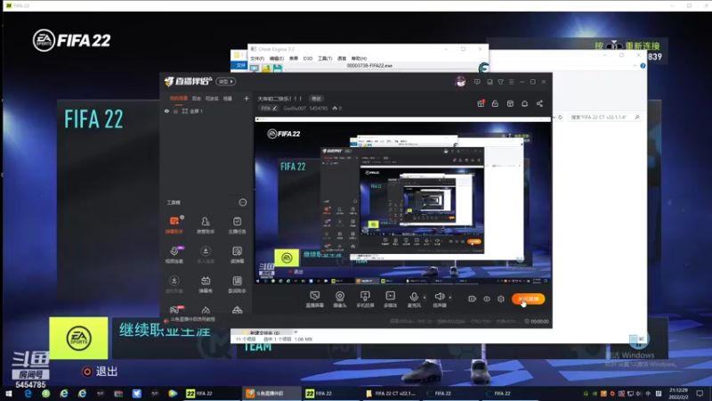Viewport: 712px width, 401px height.
Task: Click the Windows Start button
Action: pyautogui.click(x=9, y=393)
